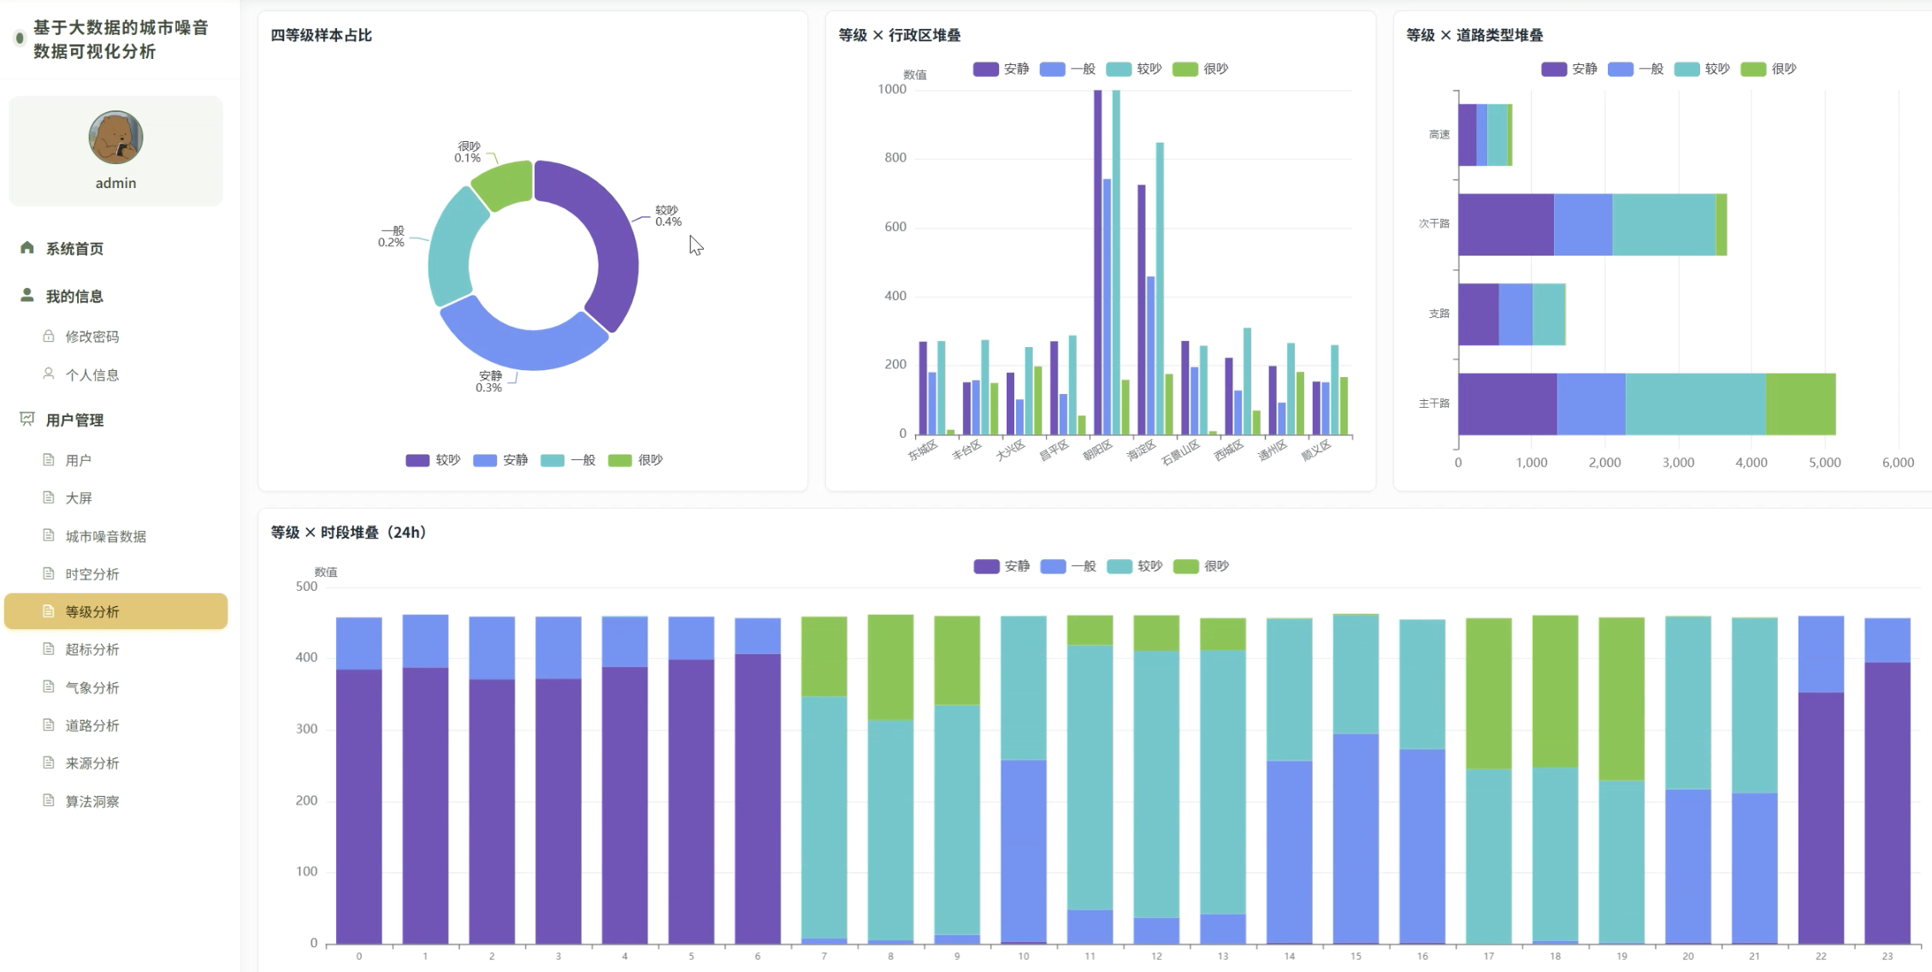Click the chart icon beside 用户管理
This screenshot has width=1932, height=972.
(27, 419)
